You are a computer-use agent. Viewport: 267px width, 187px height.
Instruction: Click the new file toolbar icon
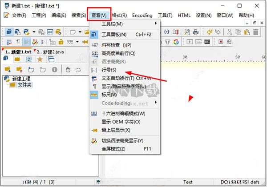pos(73,32)
